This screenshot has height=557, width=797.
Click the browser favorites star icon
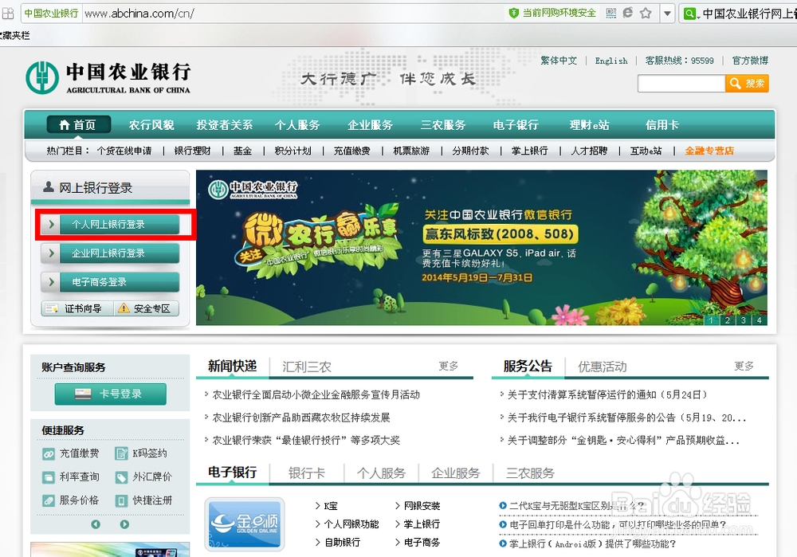pyautogui.click(x=646, y=14)
